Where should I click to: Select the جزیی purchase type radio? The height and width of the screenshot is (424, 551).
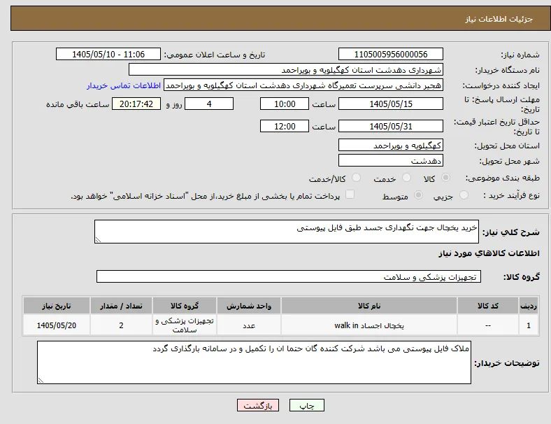(464, 195)
